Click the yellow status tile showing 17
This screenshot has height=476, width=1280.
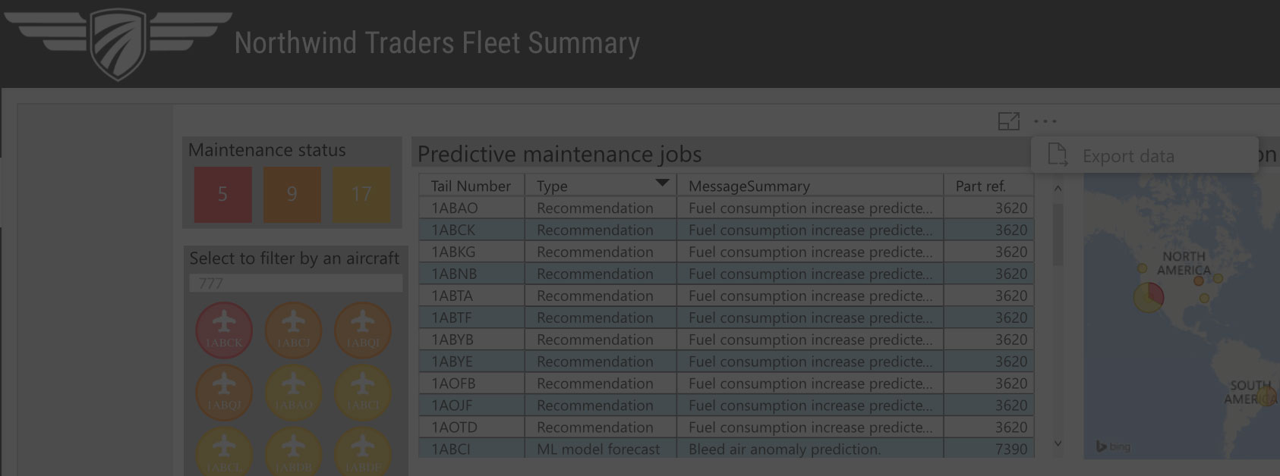tap(361, 195)
